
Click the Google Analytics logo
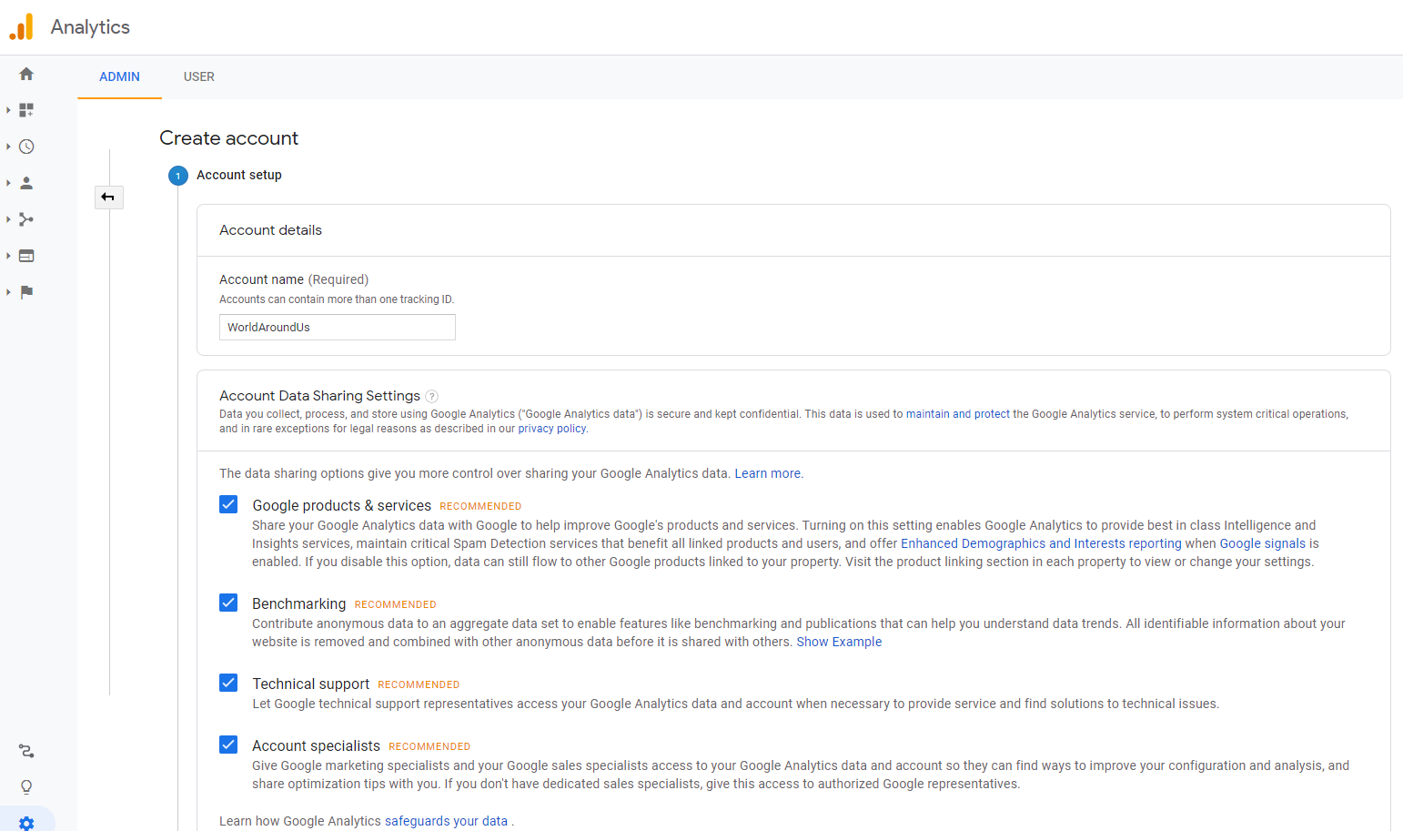tap(21, 27)
